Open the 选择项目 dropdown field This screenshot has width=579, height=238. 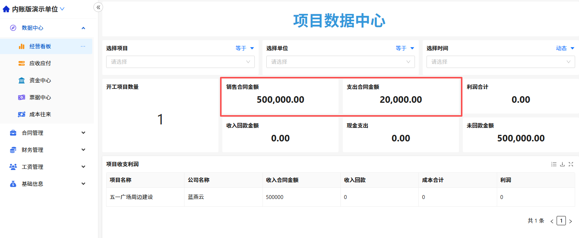coord(180,62)
